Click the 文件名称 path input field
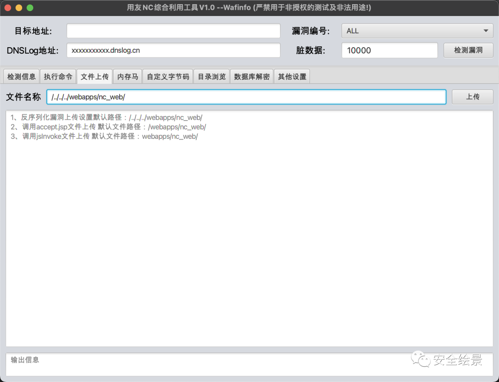499x382 pixels. [x=246, y=97]
